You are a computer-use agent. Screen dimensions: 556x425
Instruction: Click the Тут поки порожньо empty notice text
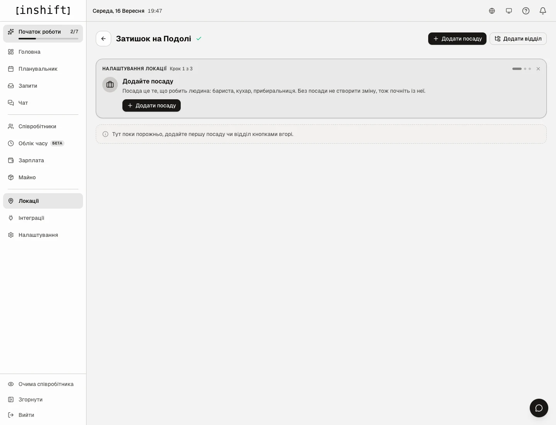[x=203, y=134]
